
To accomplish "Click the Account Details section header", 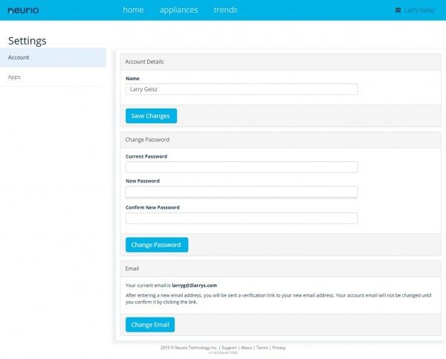I will click(x=280, y=62).
